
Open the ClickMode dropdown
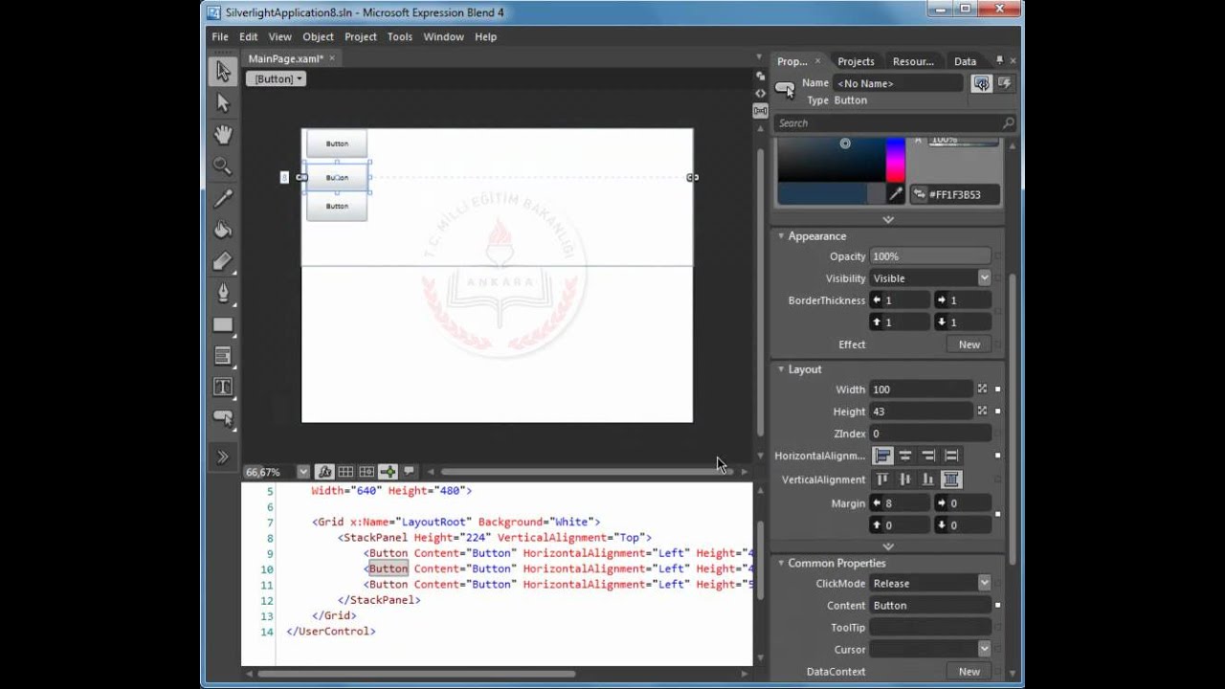click(x=984, y=584)
